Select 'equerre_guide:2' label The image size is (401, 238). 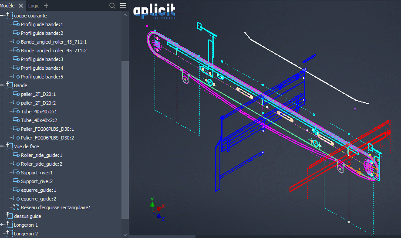click(38, 199)
